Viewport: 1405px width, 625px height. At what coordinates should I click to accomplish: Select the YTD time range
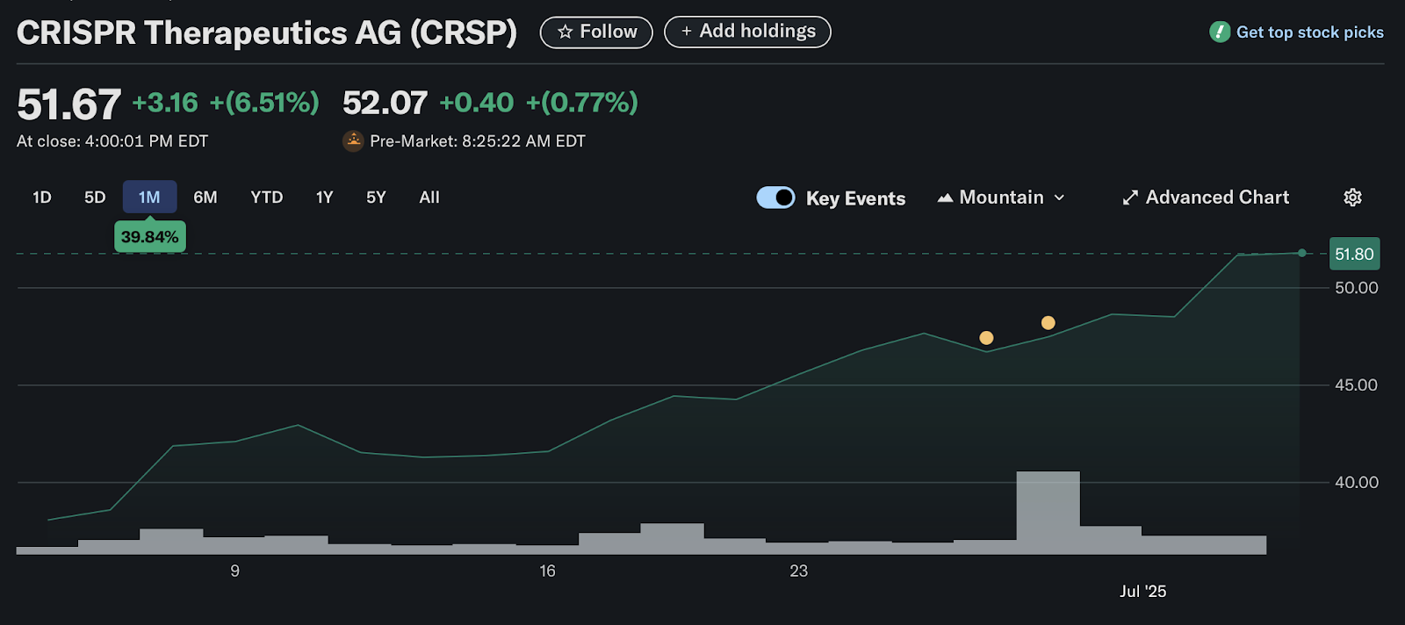click(267, 198)
